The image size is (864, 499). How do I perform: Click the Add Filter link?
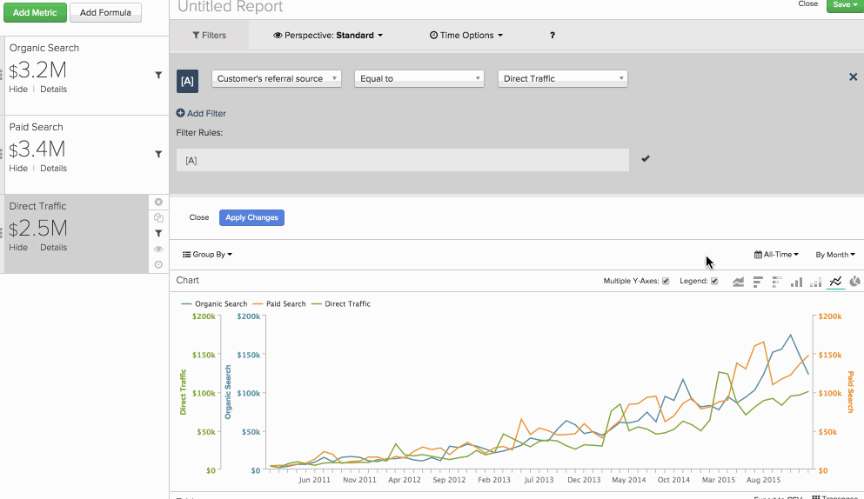pos(201,113)
